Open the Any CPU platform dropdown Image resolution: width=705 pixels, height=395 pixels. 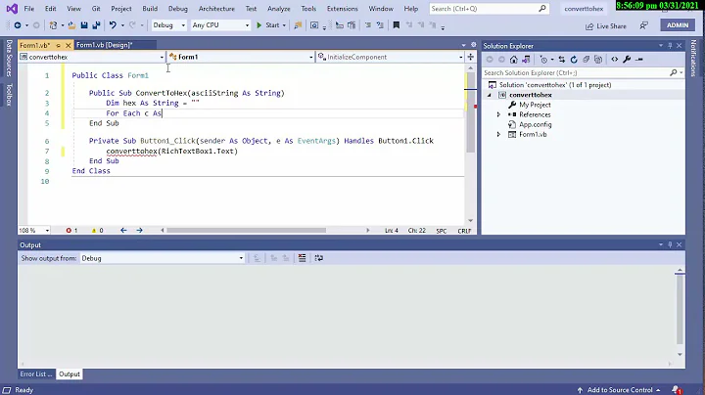[220, 25]
